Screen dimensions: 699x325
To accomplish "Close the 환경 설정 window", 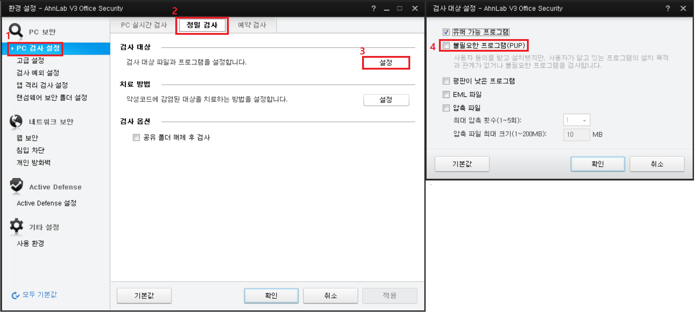I will click(x=415, y=8).
